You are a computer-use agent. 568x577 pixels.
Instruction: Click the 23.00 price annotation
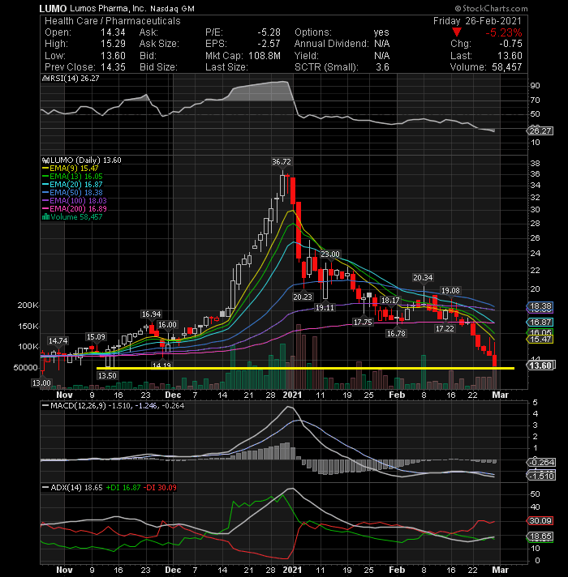330,254
